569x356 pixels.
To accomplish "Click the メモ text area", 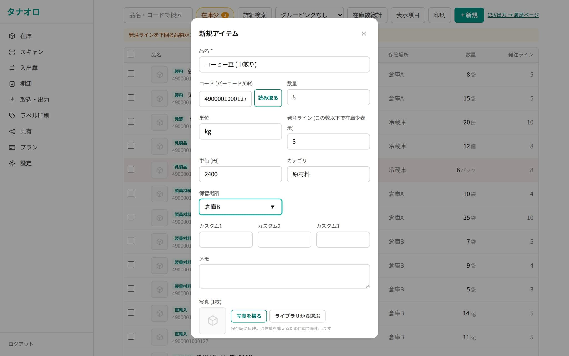I will coord(284,276).
